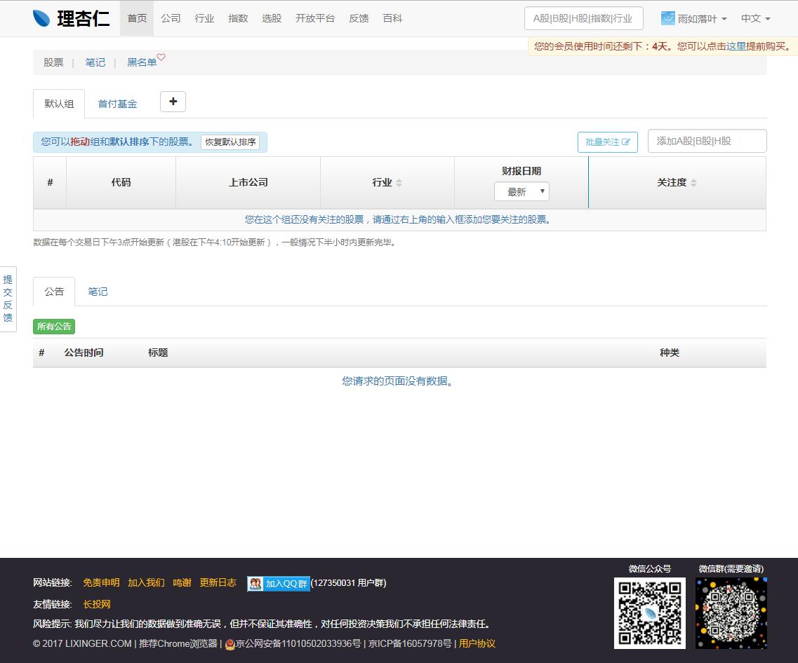
Task: Go to 首页 in the navbar
Action: [137, 18]
